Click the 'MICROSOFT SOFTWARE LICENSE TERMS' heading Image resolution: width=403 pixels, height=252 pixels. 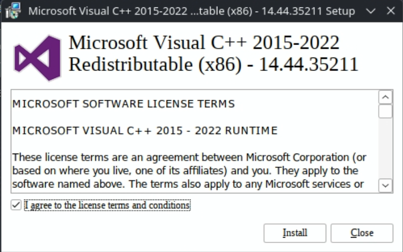(x=124, y=104)
